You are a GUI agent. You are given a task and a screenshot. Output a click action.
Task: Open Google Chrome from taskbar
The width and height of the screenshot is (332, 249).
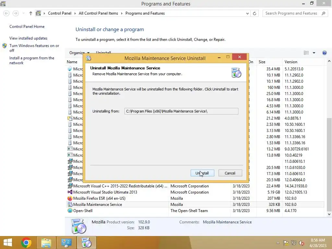pos(26,243)
